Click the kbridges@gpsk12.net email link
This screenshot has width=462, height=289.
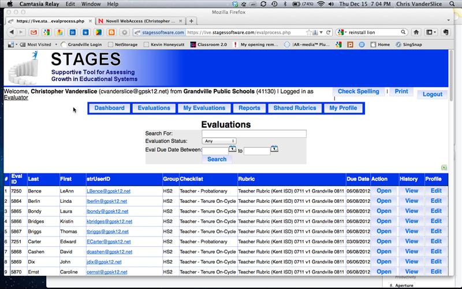click(109, 221)
